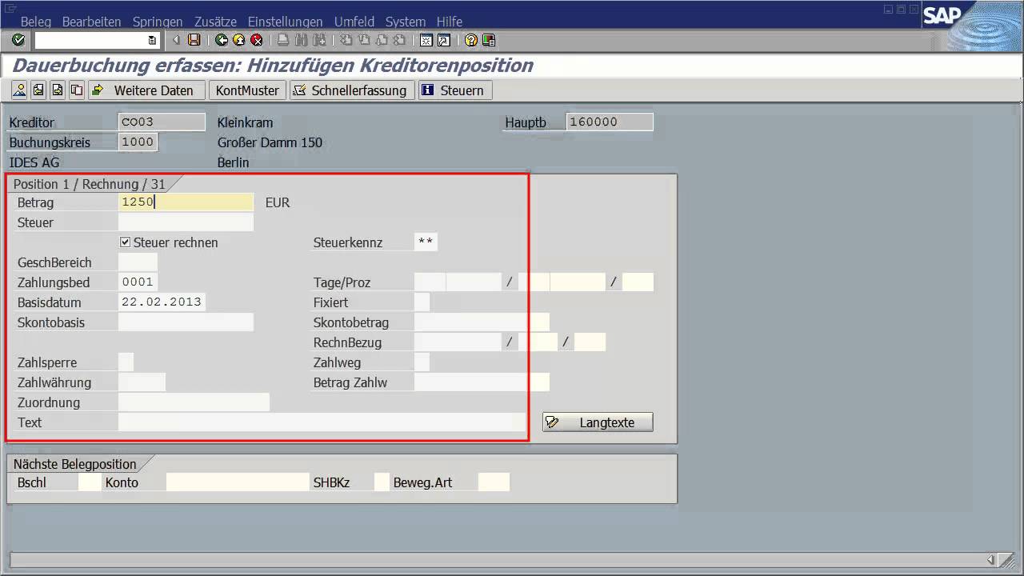Click the Next Page icon
Screen dimensions: 1024x576
tap(382, 40)
